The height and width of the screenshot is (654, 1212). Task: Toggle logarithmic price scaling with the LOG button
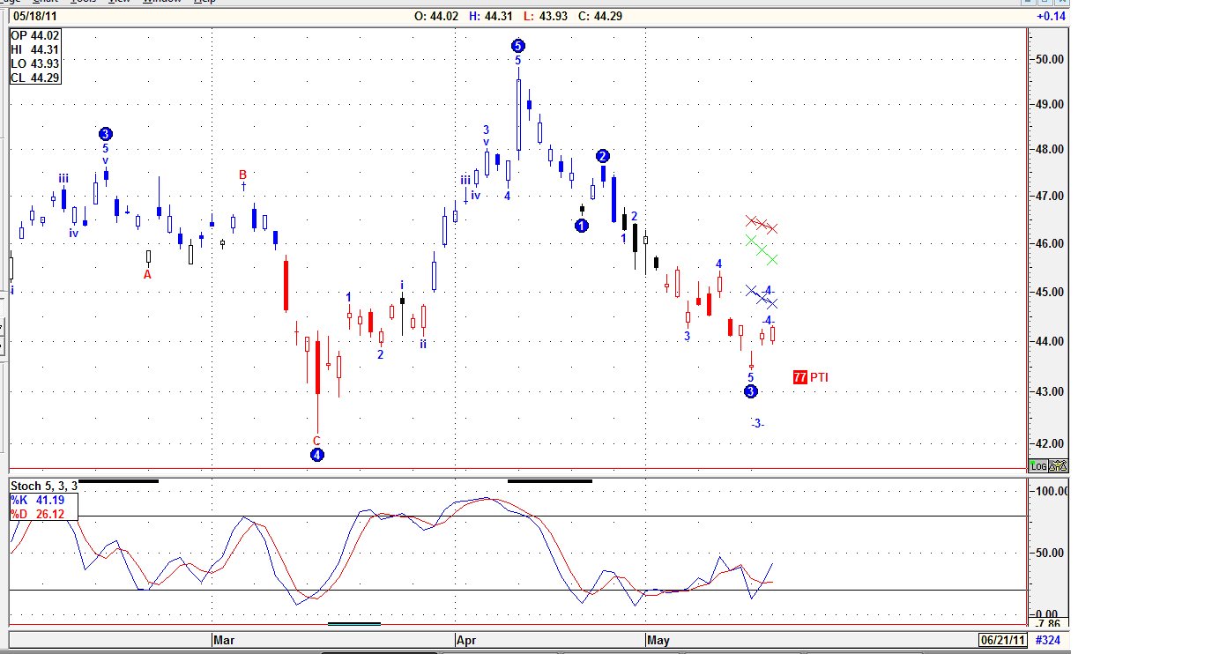pyautogui.click(x=1037, y=465)
